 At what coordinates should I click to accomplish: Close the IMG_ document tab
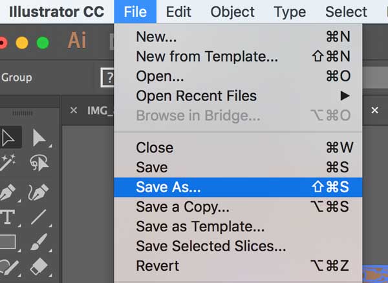73,110
